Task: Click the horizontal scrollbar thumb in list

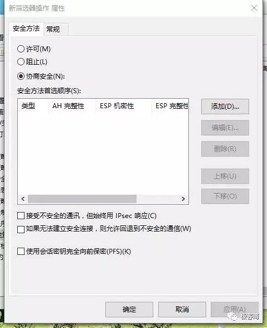Action: coord(82,199)
